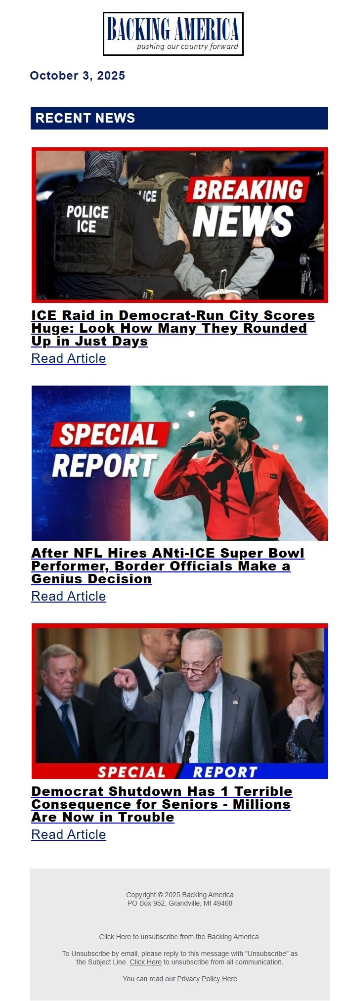Open the ICE Raid in Democrat-Run City headline
The image size is (346, 1001).
click(173, 328)
